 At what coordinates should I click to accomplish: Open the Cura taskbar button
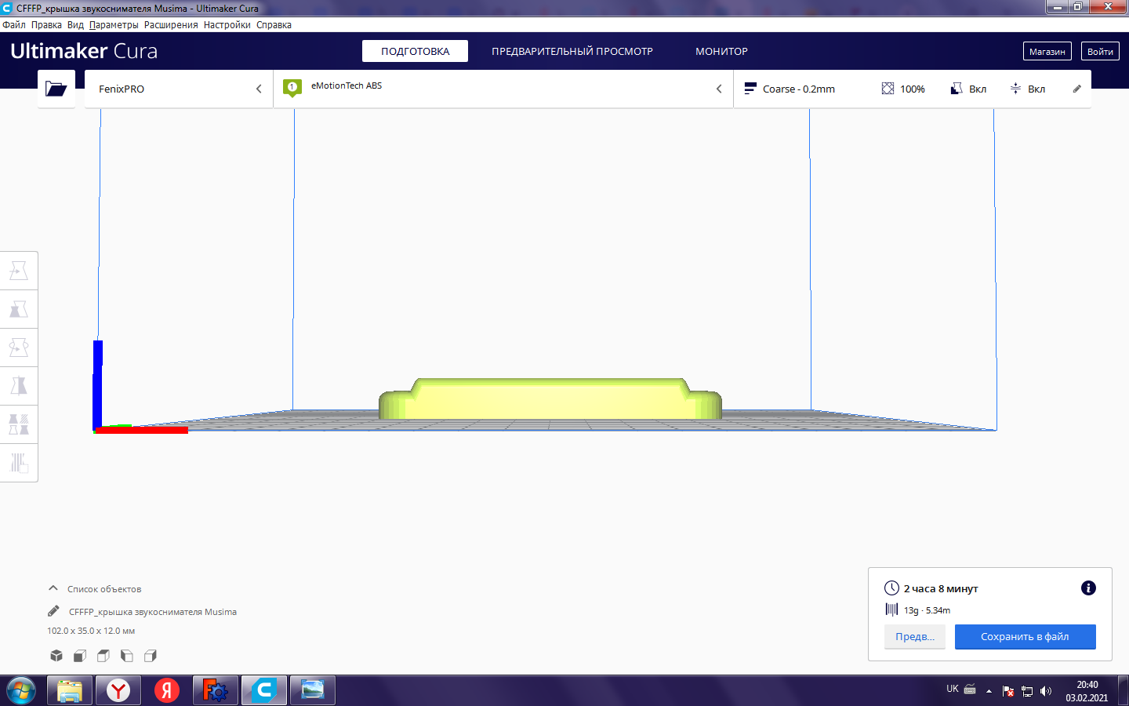click(x=264, y=690)
